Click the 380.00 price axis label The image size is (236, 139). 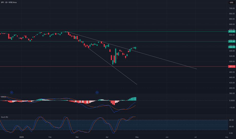(232, 93)
